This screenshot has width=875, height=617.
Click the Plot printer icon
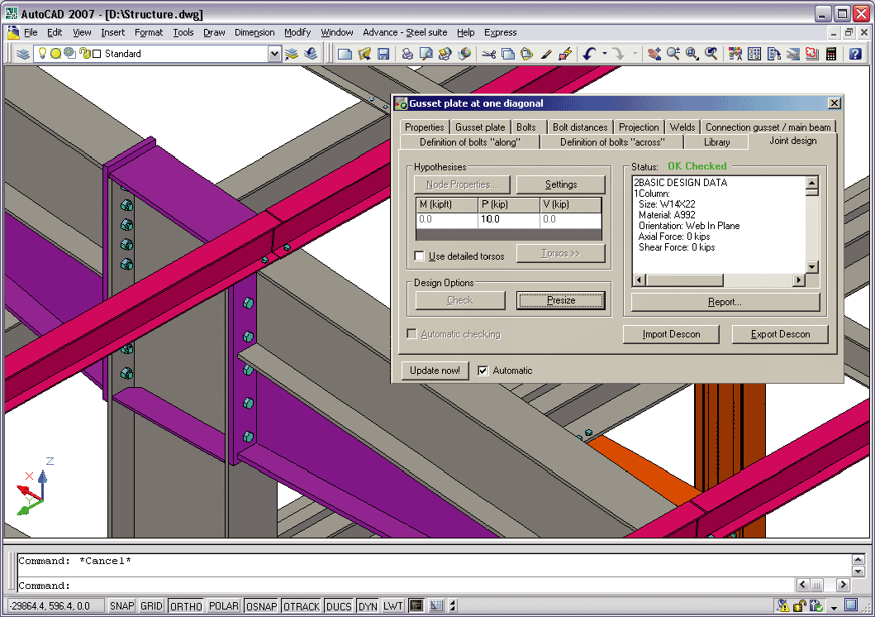coord(407,54)
